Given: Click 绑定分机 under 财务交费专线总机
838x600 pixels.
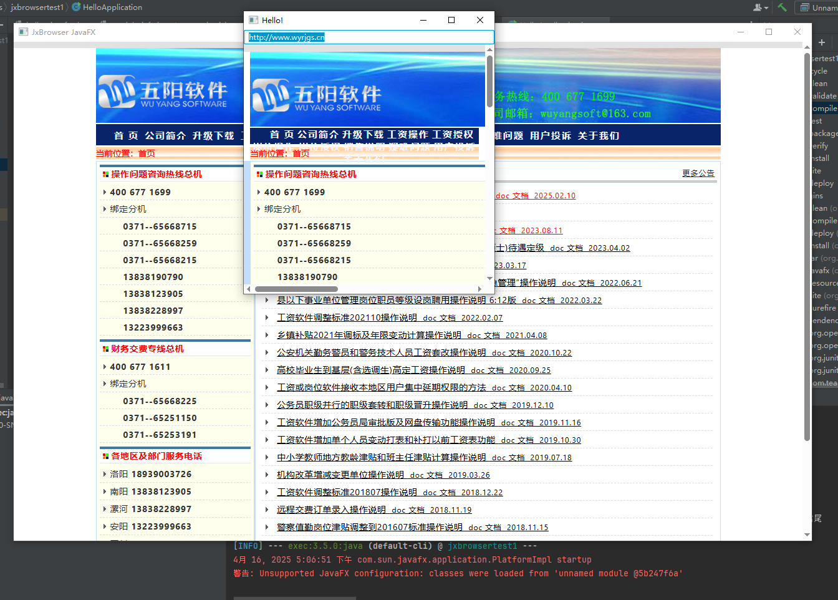Looking at the screenshot, I should point(128,384).
